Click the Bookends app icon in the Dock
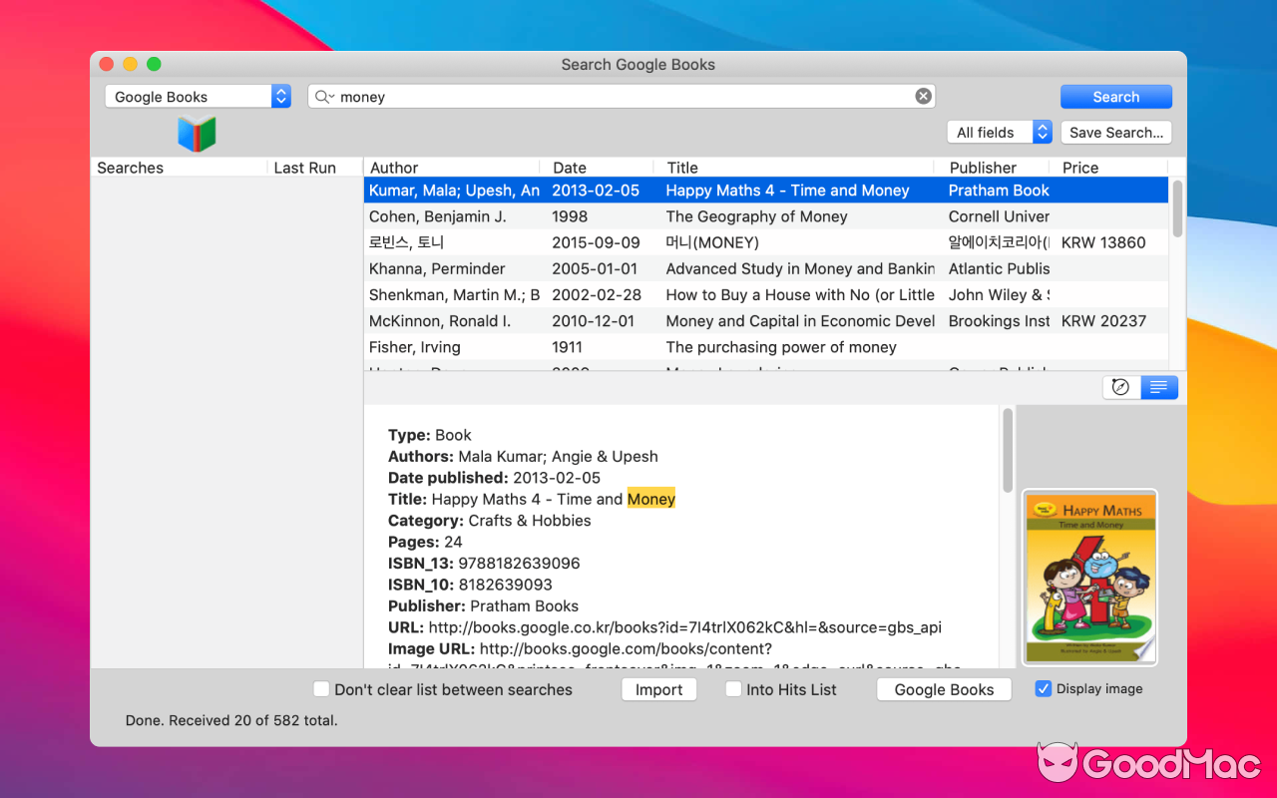This screenshot has width=1277, height=798. (x=197, y=133)
